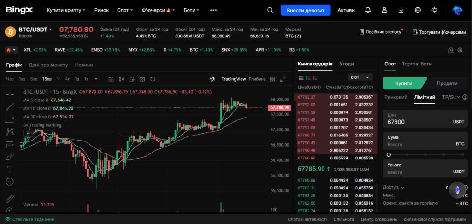Open the chart indicators icon

(111, 79)
